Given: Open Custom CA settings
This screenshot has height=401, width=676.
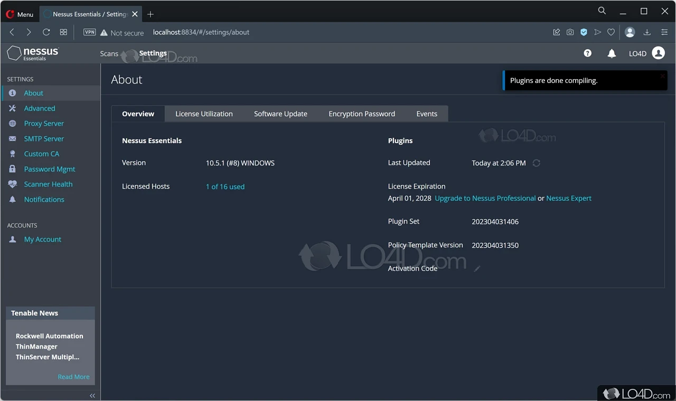Looking at the screenshot, I should (x=42, y=154).
